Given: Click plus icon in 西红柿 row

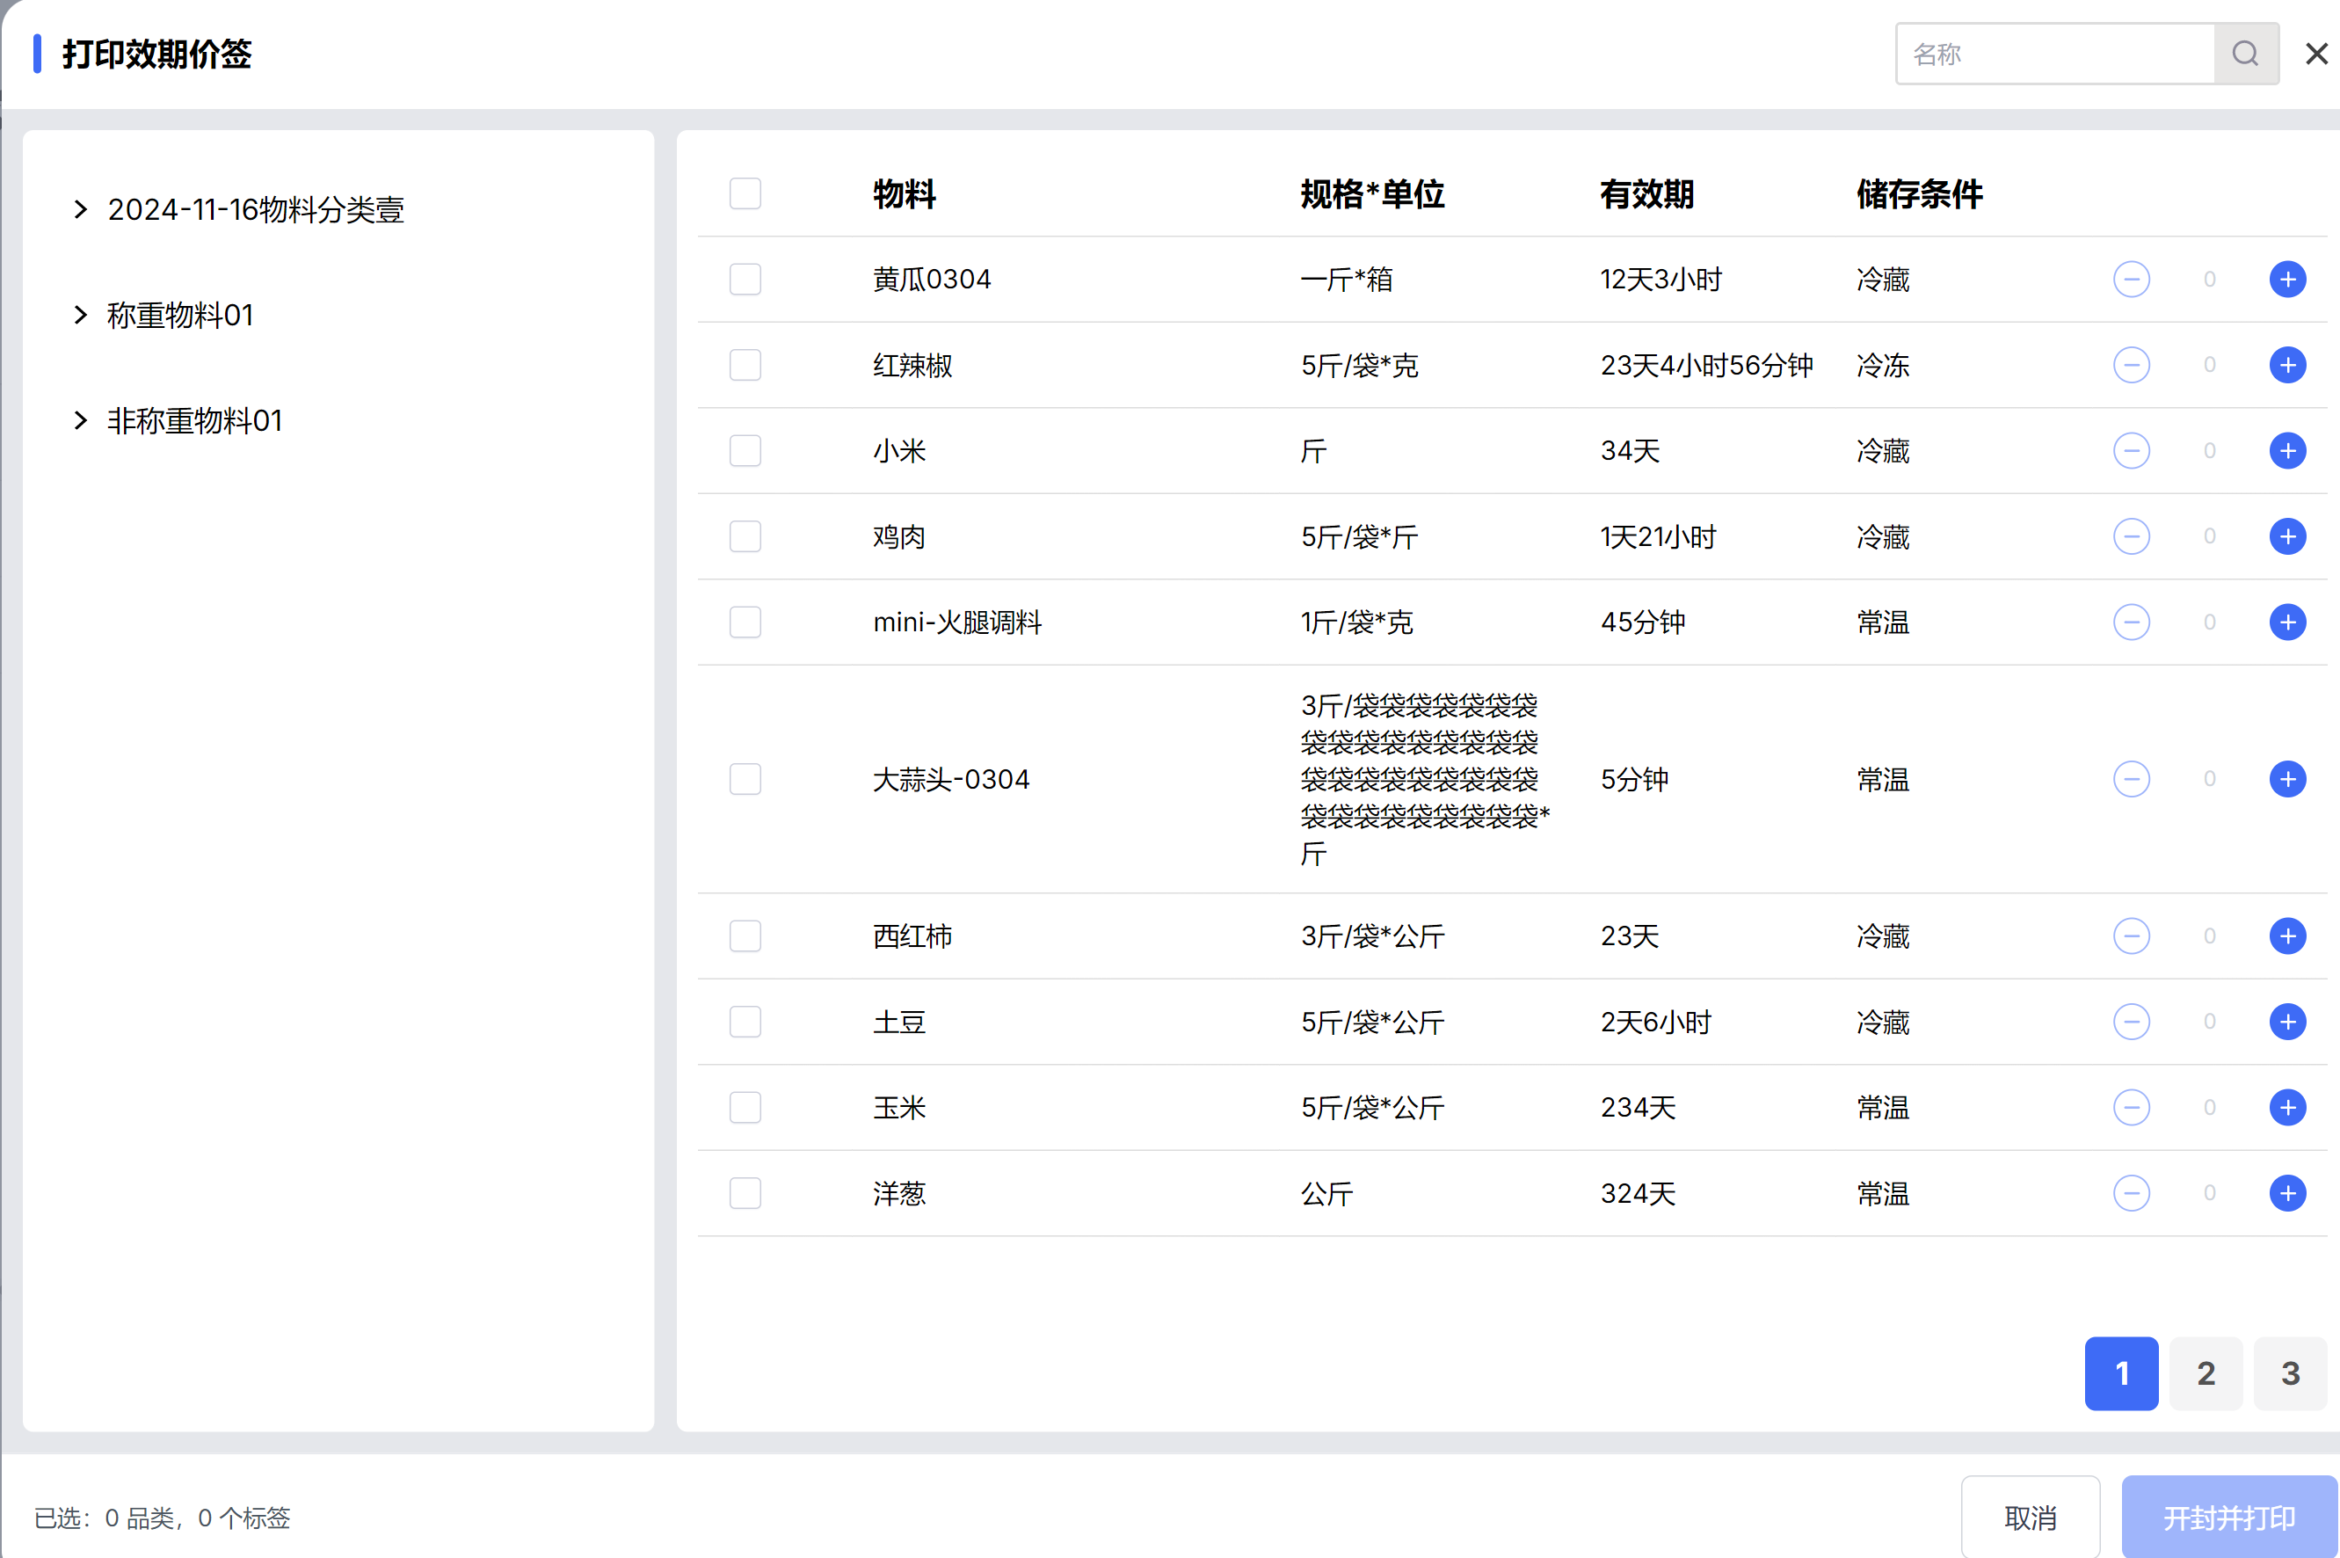Looking at the screenshot, I should pos(2287,936).
